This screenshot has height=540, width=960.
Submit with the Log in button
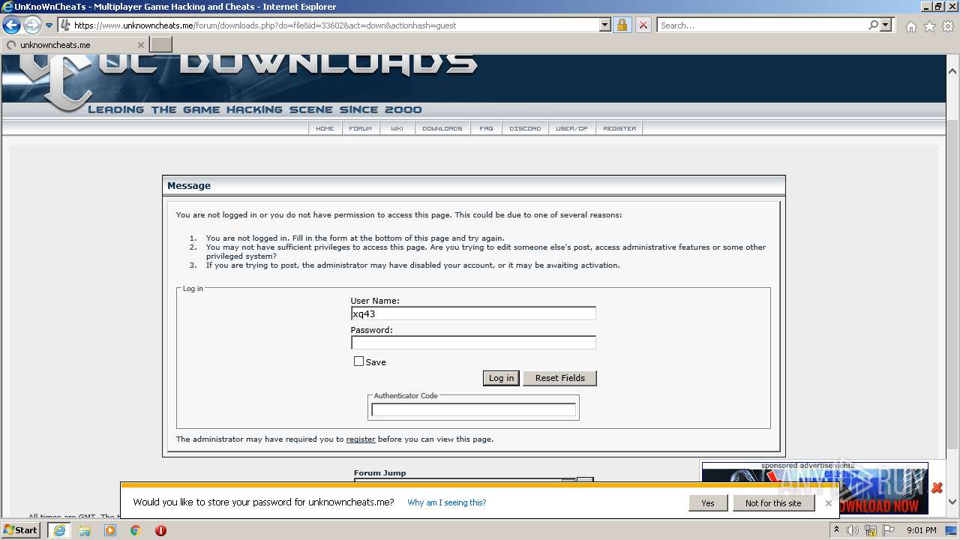[x=501, y=378]
